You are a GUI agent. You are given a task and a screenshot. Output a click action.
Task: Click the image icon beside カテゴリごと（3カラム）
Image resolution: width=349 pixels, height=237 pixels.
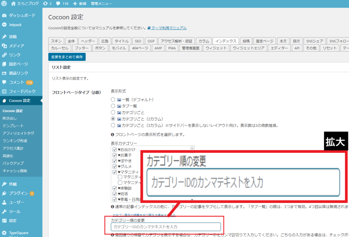point(119,125)
